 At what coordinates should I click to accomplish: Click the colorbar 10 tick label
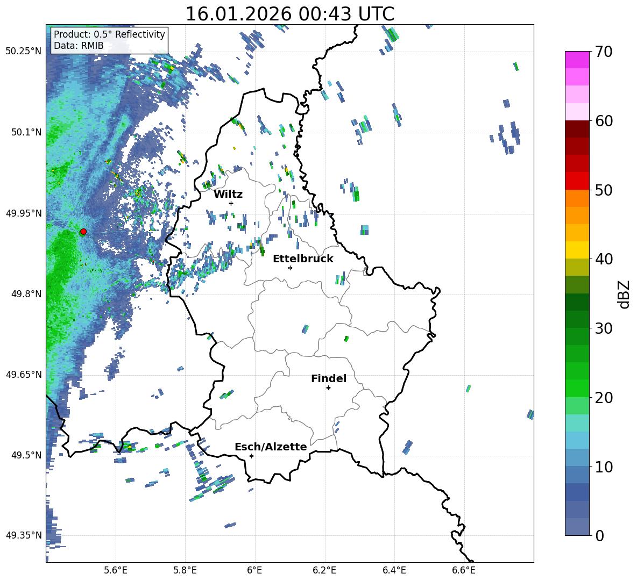click(x=604, y=467)
